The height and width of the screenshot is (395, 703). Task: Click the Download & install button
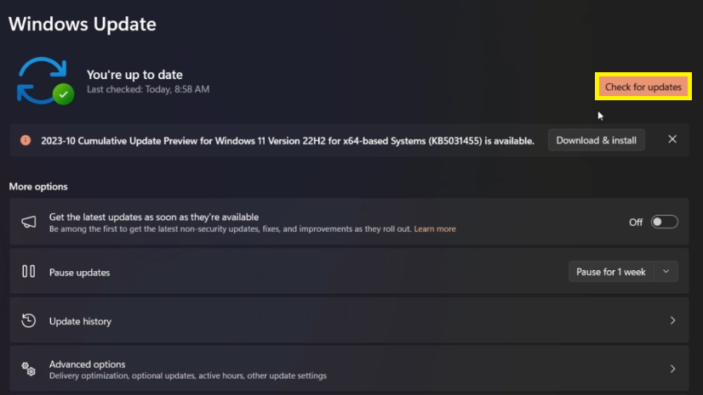click(x=596, y=140)
